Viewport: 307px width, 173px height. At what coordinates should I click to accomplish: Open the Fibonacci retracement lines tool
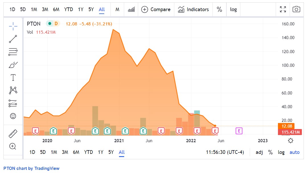click(13, 52)
